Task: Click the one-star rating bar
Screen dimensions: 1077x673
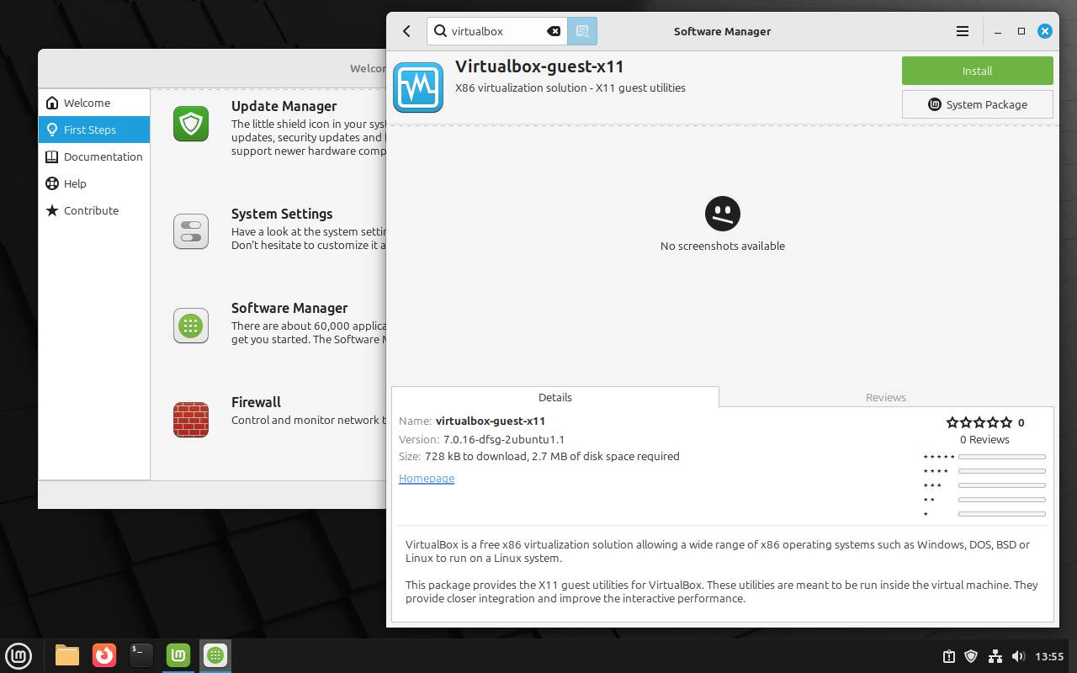Action: click(1001, 513)
